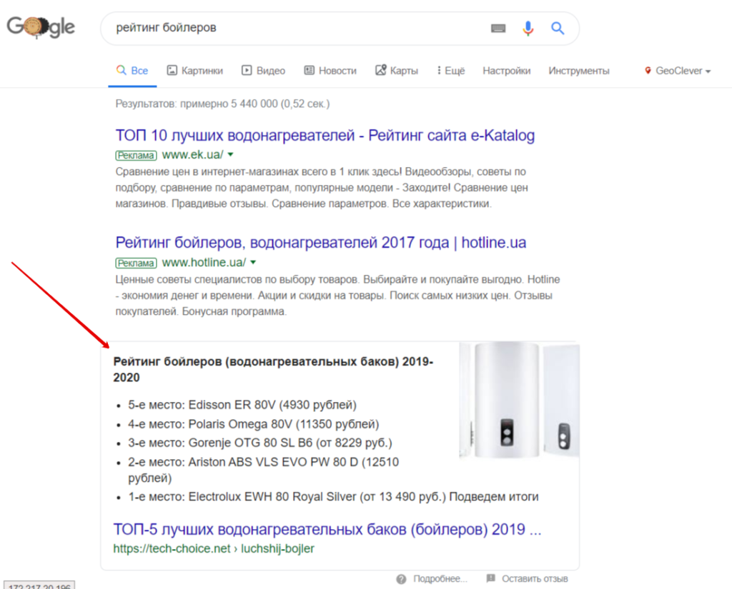
Task: Click the Google logo
Action: tap(41, 28)
